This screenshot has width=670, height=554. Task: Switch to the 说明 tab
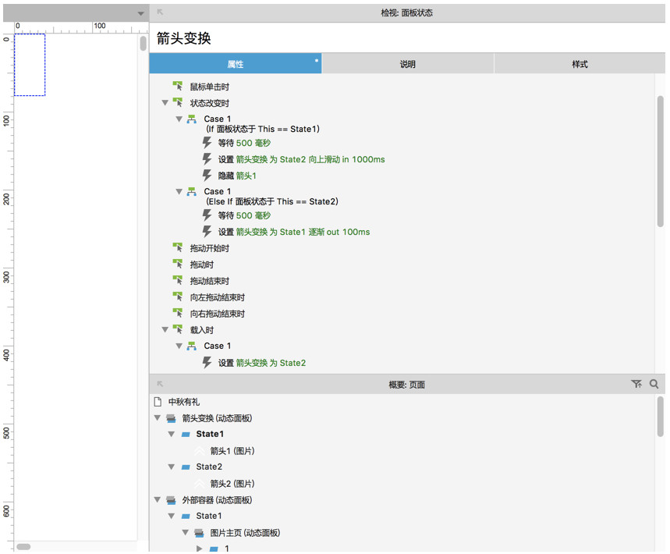click(x=407, y=64)
